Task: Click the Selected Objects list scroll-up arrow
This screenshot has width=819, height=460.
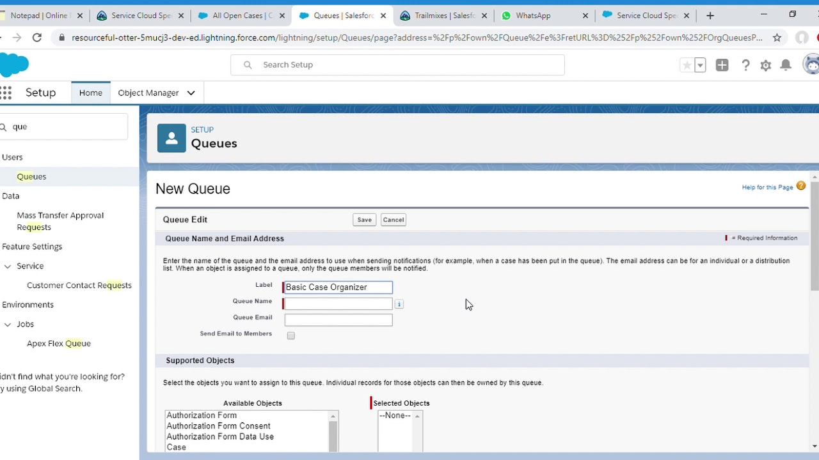Action: point(417,416)
